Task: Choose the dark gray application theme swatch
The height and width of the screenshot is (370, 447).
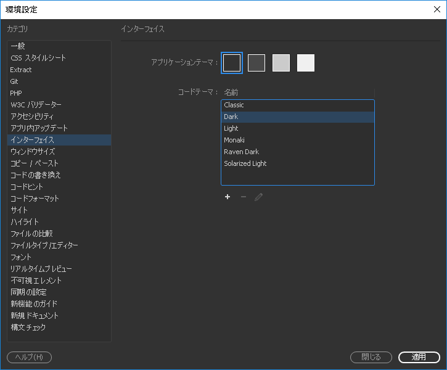Action: click(x=256, y=63)
